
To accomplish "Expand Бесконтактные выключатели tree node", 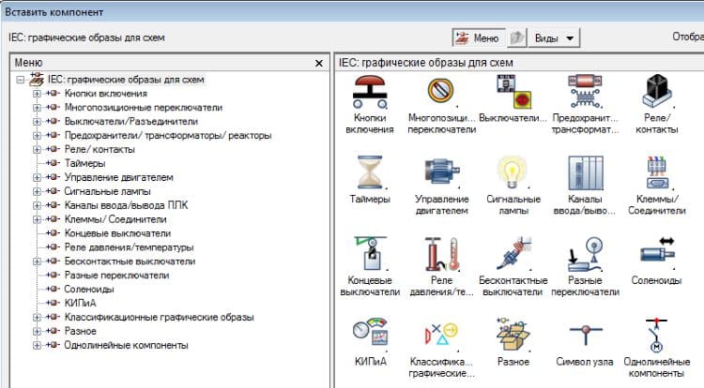I will (37, 261).
